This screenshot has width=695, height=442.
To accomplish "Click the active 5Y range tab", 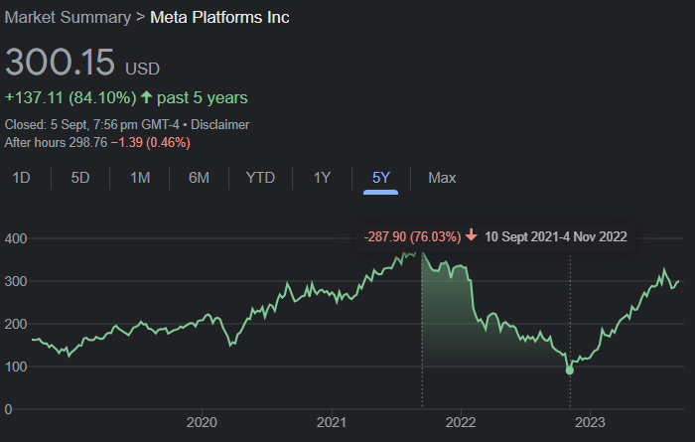I will 381,178.
